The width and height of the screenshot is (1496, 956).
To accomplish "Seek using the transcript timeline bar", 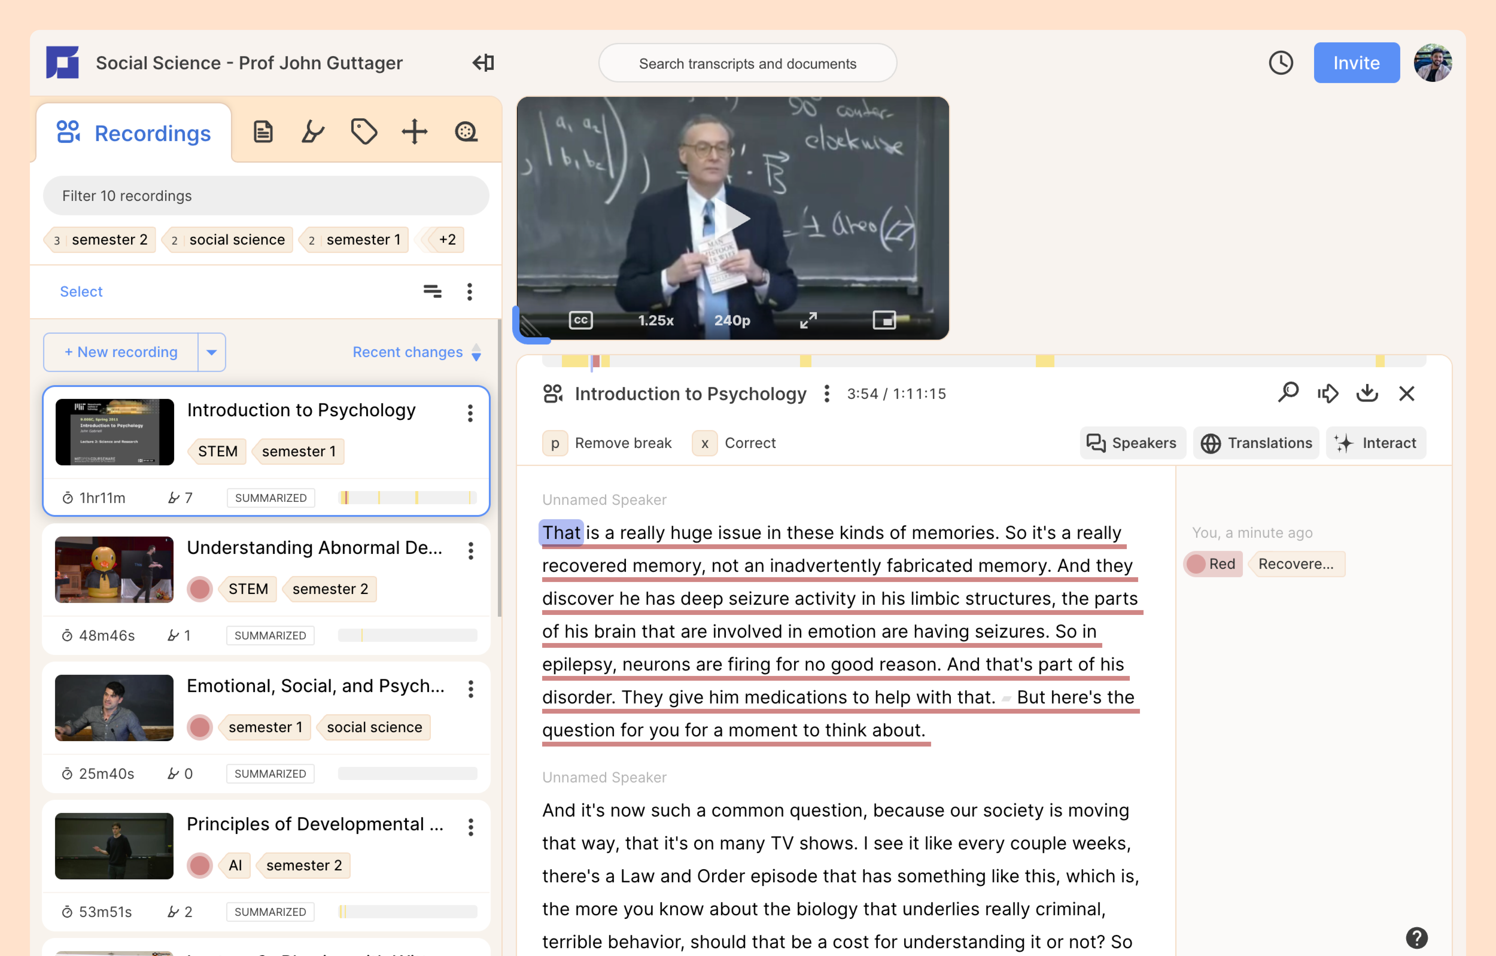I will point(984,361).
